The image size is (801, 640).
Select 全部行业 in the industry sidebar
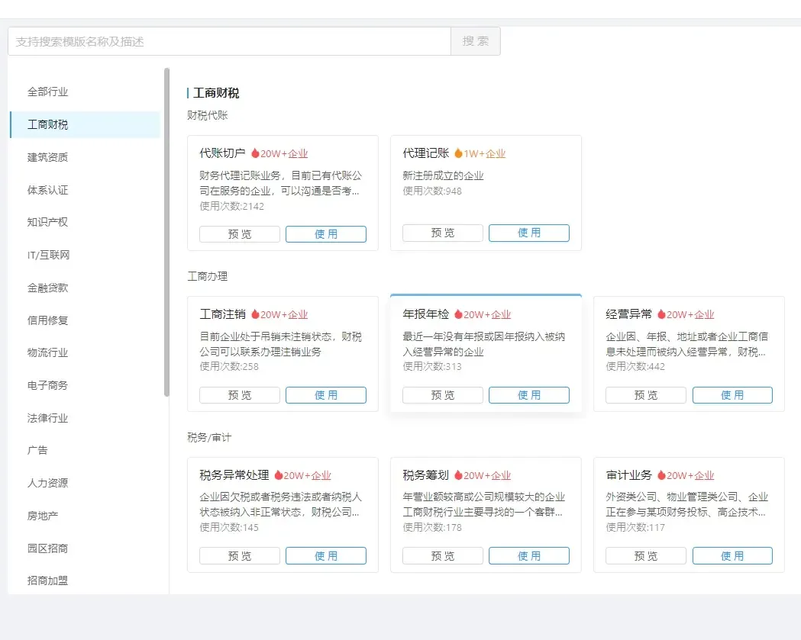point(47,92)
